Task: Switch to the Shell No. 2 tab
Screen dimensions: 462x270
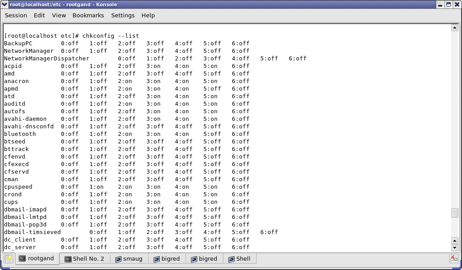Action: click(x=85, y=259)
